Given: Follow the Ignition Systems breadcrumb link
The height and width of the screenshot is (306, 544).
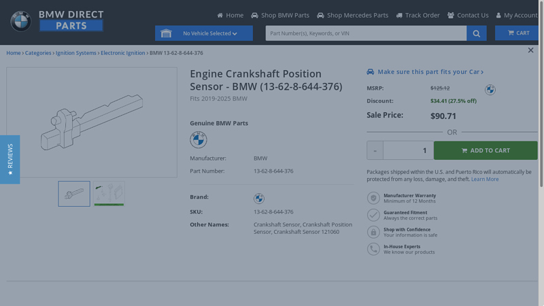Looking at the screenshot, I should pos(76,53).
